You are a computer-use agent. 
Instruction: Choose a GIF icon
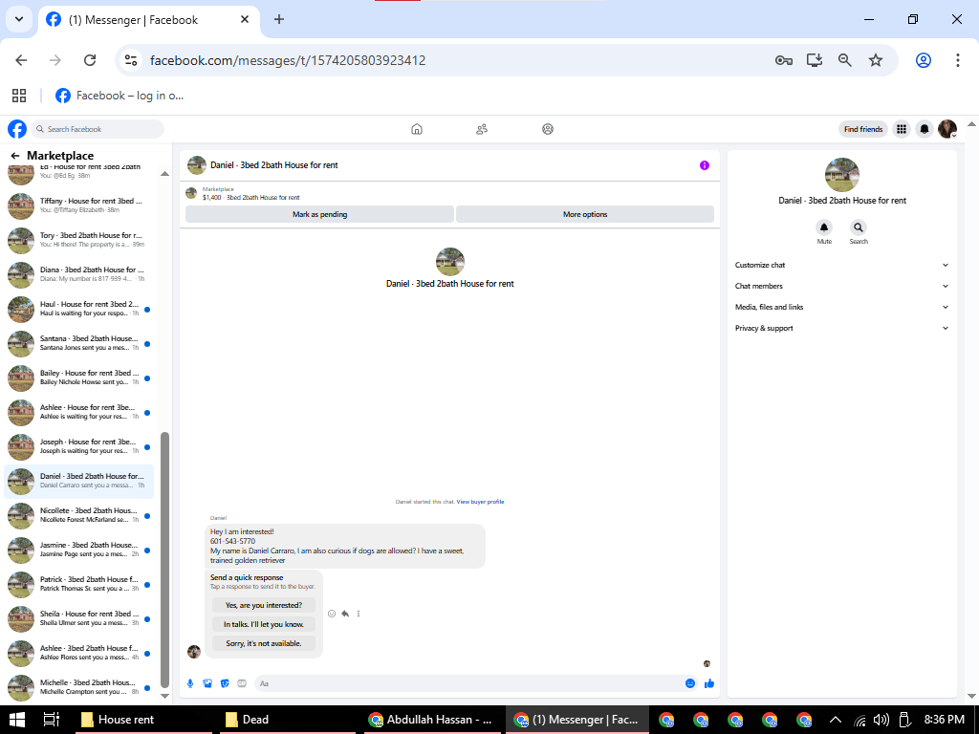[242, 683]
